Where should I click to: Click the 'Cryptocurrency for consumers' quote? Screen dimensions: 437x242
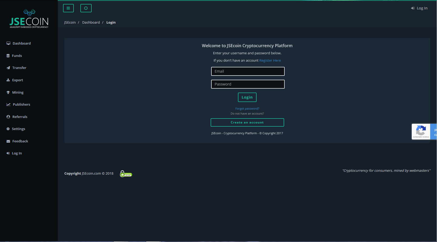click(386, 170)
